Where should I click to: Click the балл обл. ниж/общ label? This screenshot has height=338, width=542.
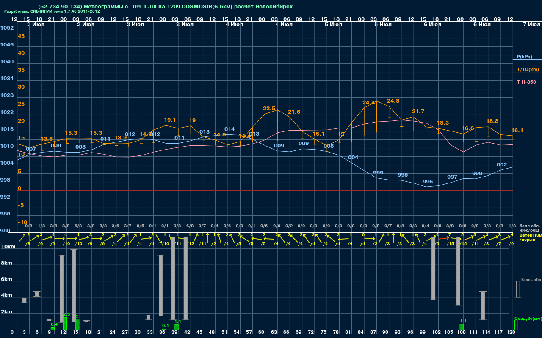tap(529, 229)
